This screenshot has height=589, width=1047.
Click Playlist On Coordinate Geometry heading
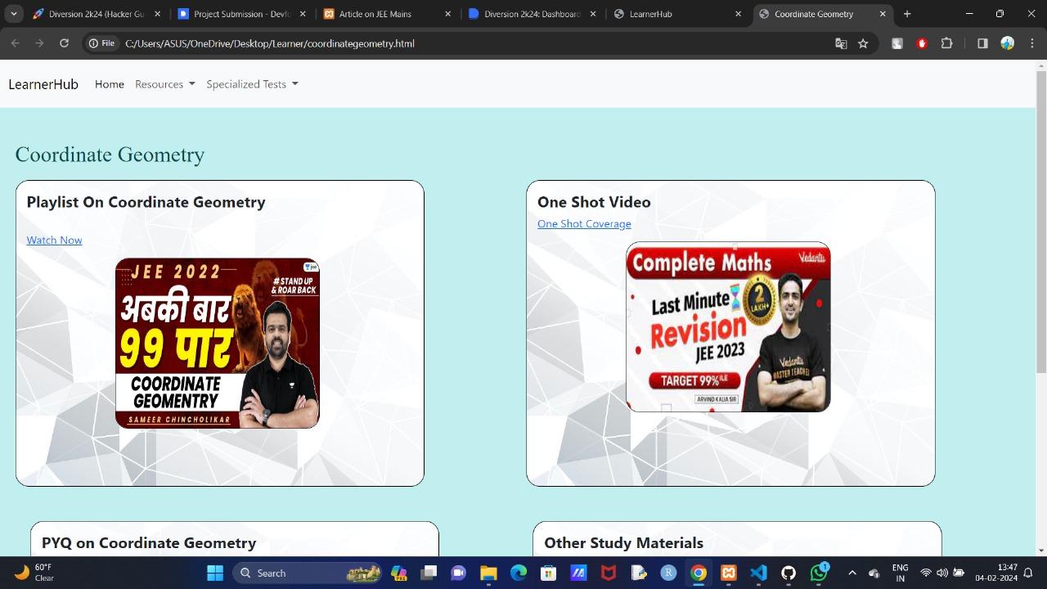146,202
